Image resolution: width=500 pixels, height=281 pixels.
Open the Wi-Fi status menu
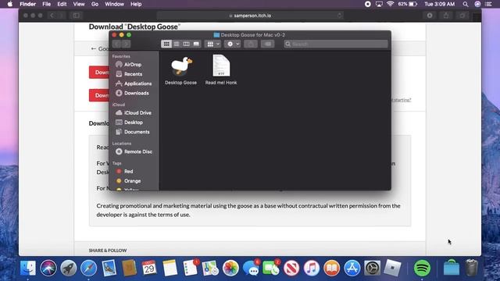[x=390, y=4]
